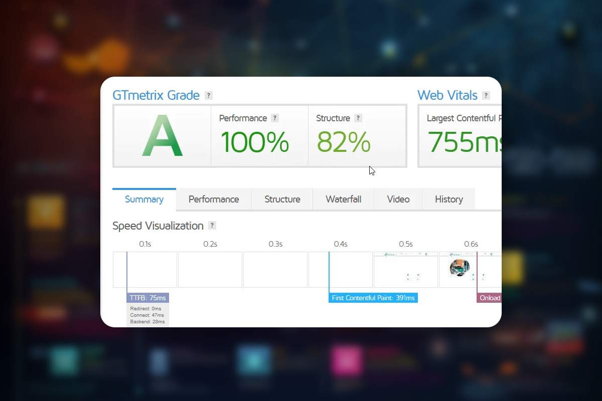
Task: Select the Summary tab
Action: tap(144, 199)
